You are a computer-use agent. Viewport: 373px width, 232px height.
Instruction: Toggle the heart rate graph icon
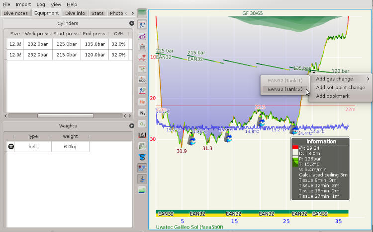pos(142,58)
